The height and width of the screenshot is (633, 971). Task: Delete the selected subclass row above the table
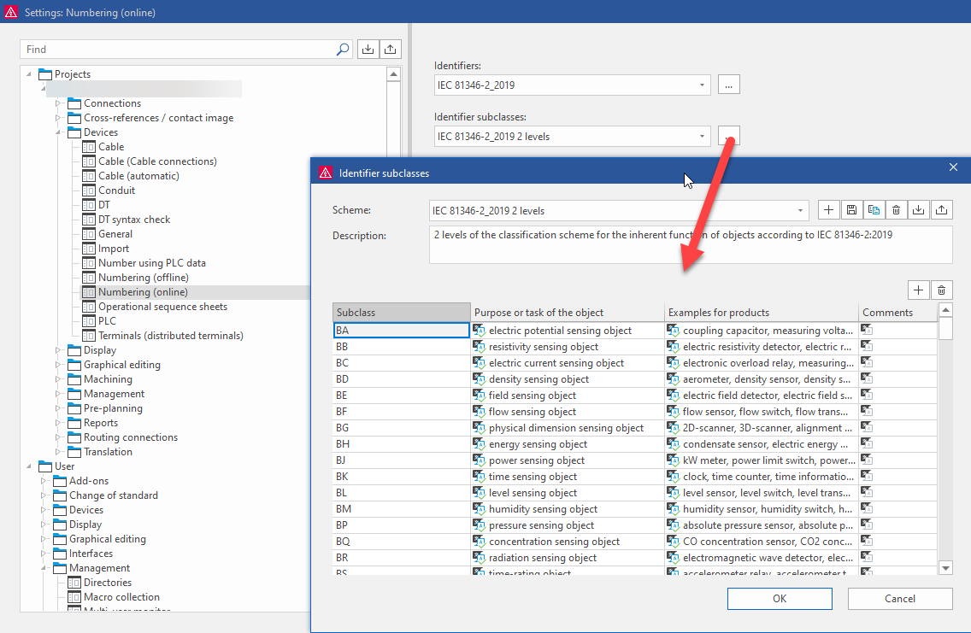tap(941, 290)
